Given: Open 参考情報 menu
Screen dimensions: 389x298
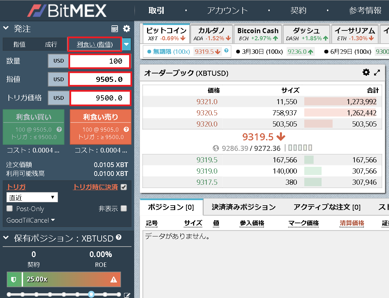Looking at the screenshot, I should coord(365,10).
